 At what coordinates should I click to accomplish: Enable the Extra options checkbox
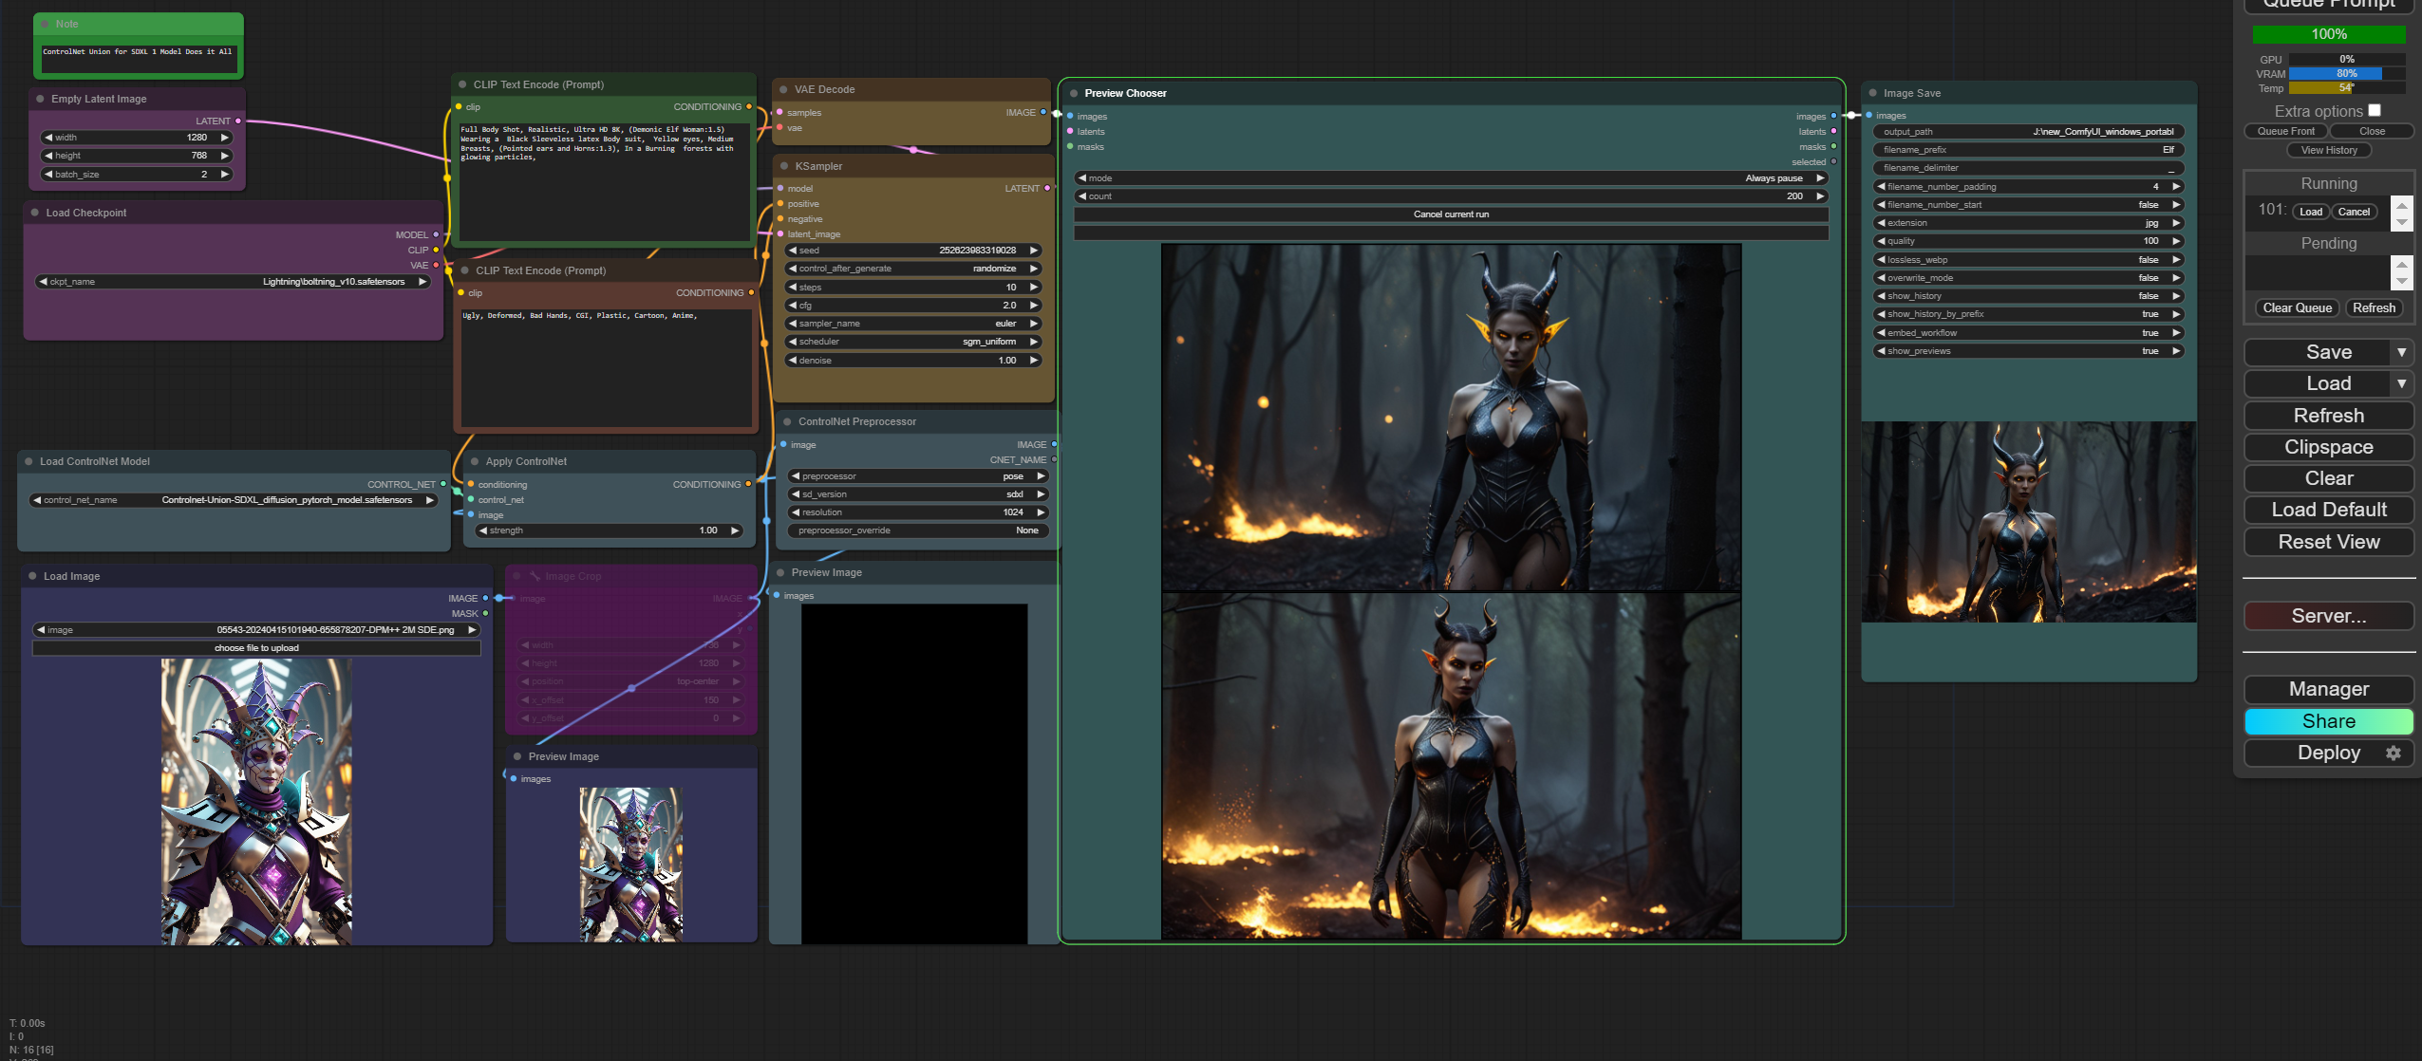[x=2374, y=111]
